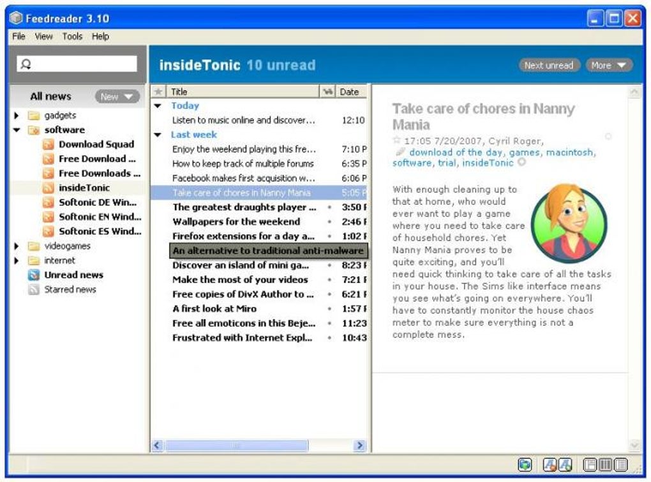Image resolution: width=651 pixels, height=482 pixels.
Task: Click the Free Download ... feed icon
Action: click(x=49, y=159)
